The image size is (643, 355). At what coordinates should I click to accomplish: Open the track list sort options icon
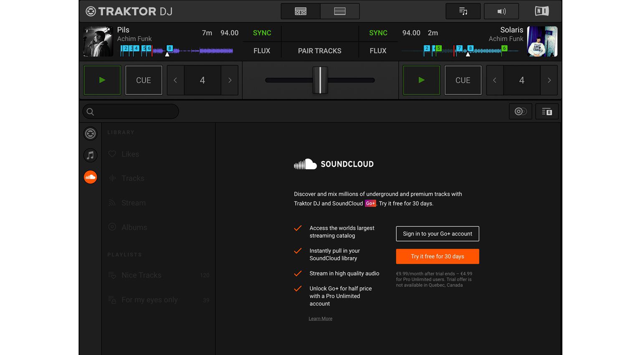point(547,112)
